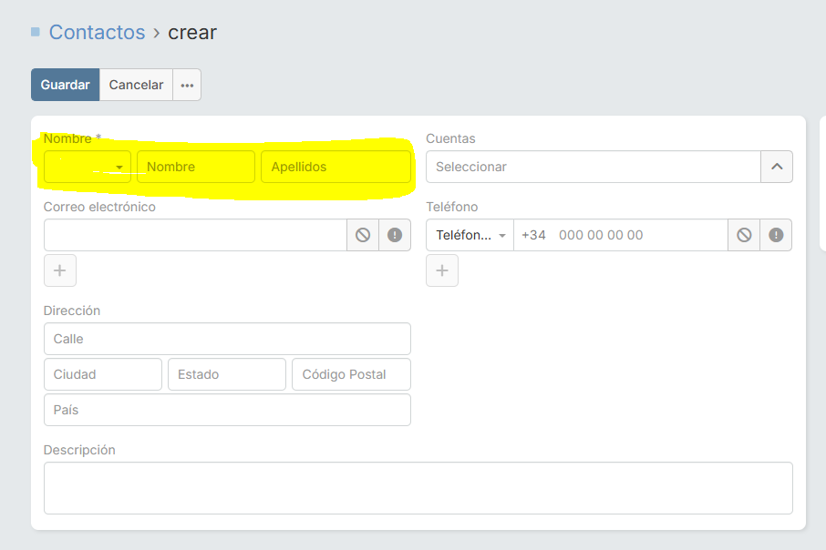This screenshot has height=550, width=826.
Task: Go back to the Contactos list
Action: click(x=97, y=33)
